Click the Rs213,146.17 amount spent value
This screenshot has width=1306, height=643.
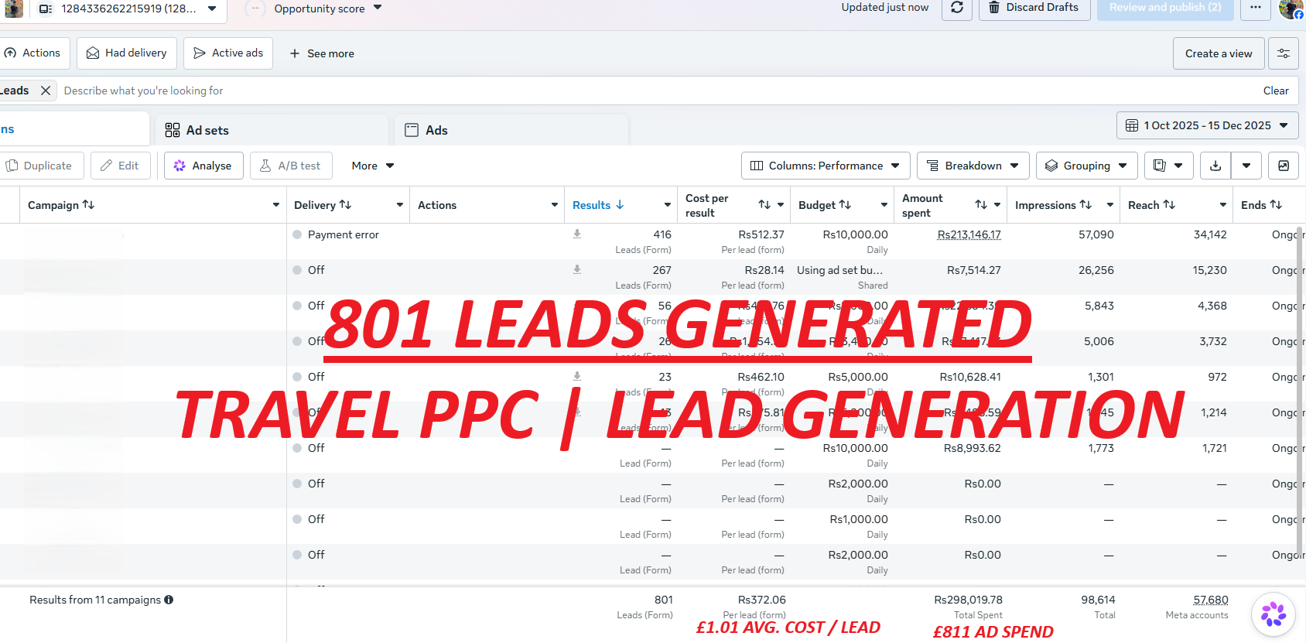point(969,234)
